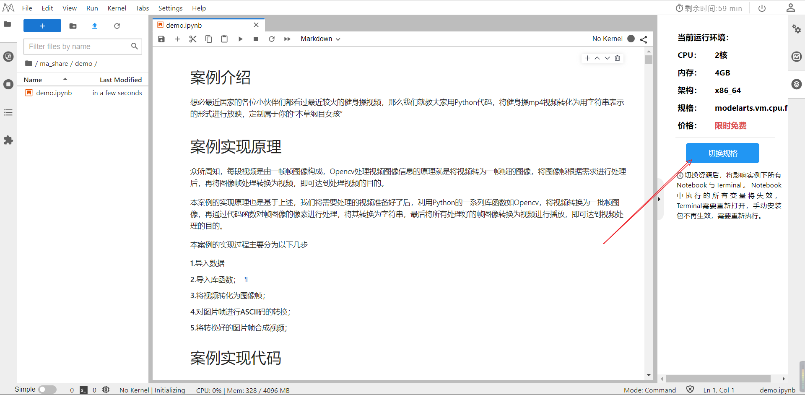
Task: Open the cell type Markdown dropdown
Action: pyautogui.click(x=320, y=39)
